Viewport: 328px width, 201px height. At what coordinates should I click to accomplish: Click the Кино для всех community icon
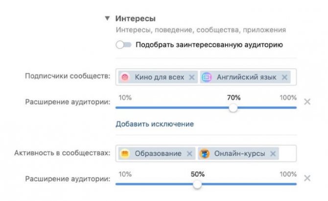click(x=125, y=77)
